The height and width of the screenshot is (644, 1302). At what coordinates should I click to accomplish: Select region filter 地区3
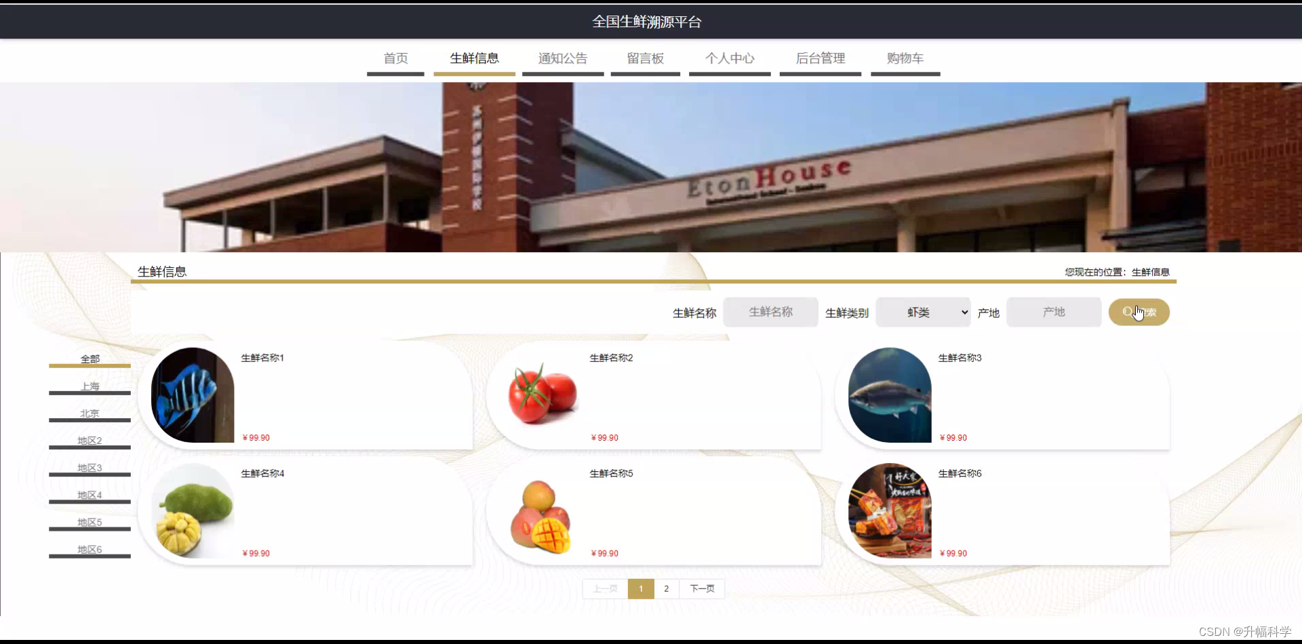tap(90, 467)
